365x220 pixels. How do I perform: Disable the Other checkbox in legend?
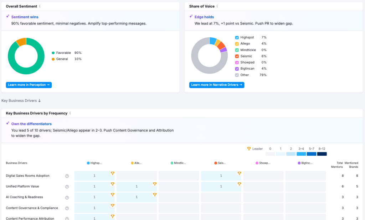tap(237, 75)
